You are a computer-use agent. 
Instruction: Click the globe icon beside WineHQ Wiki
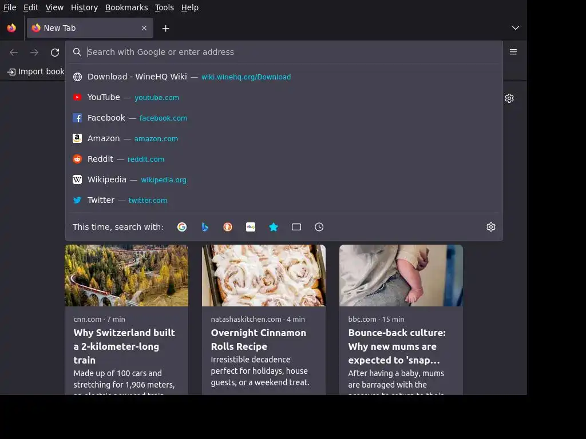(77, 77)
